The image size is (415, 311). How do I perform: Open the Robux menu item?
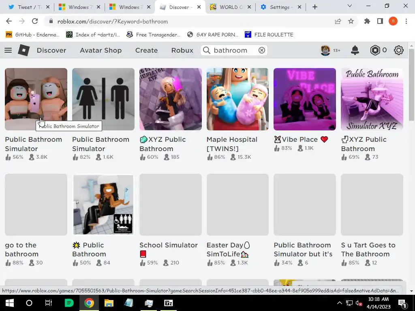point(182,50)
